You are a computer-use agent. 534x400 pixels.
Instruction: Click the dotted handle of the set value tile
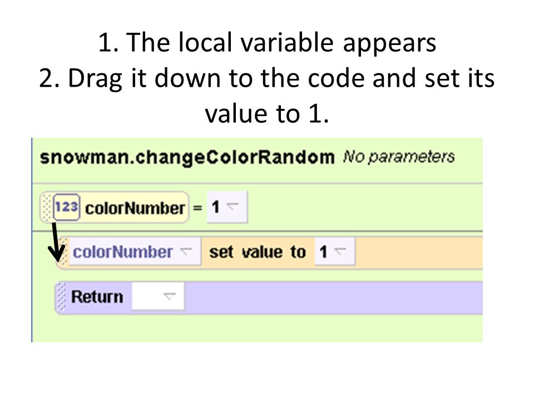(63, 252)
